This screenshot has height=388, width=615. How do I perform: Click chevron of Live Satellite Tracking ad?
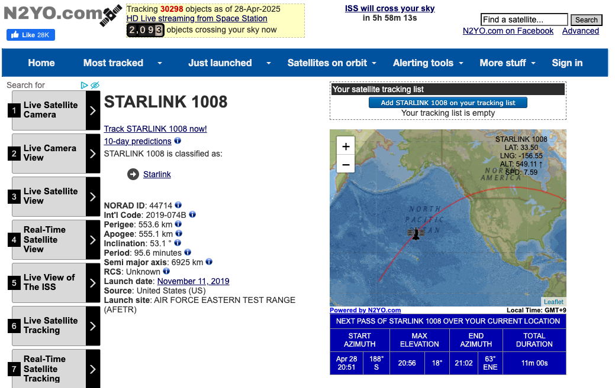93,326
